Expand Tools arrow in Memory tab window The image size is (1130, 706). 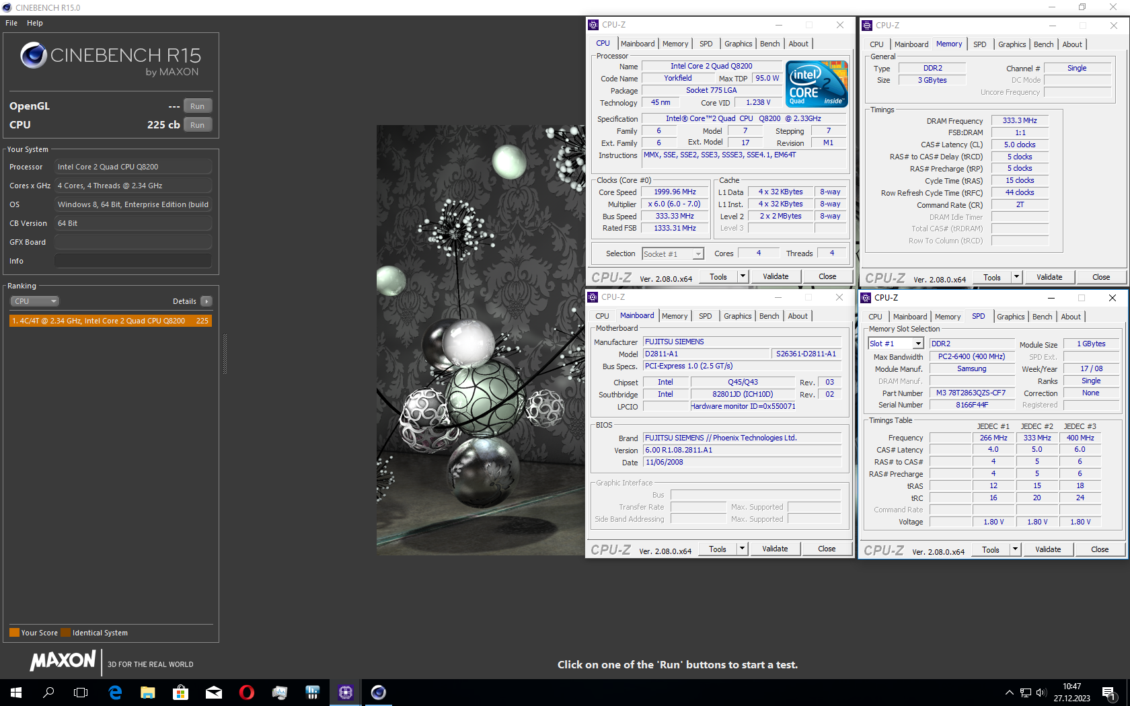(x=1016, y=277)
